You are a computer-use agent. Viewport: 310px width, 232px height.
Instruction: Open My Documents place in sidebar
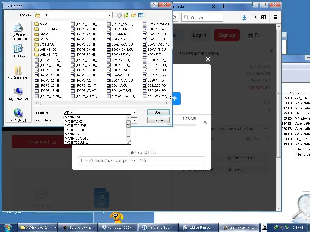click(x=18, y=72)
